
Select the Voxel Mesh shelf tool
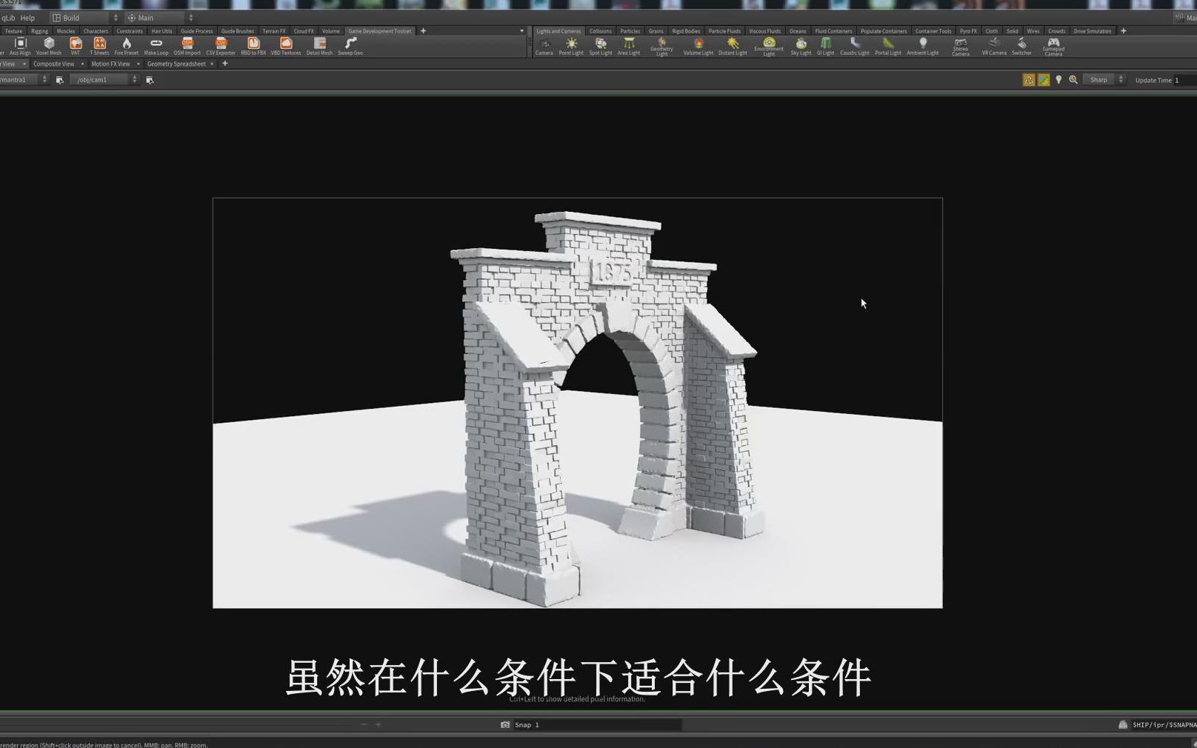tap(49, 47)
